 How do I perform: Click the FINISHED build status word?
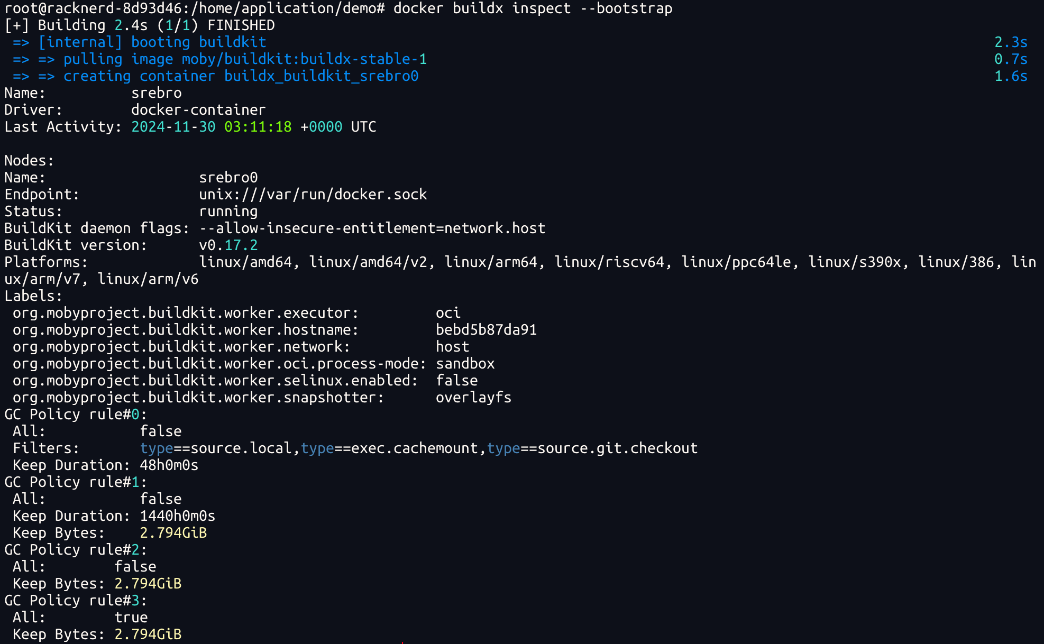coord(241,25)
